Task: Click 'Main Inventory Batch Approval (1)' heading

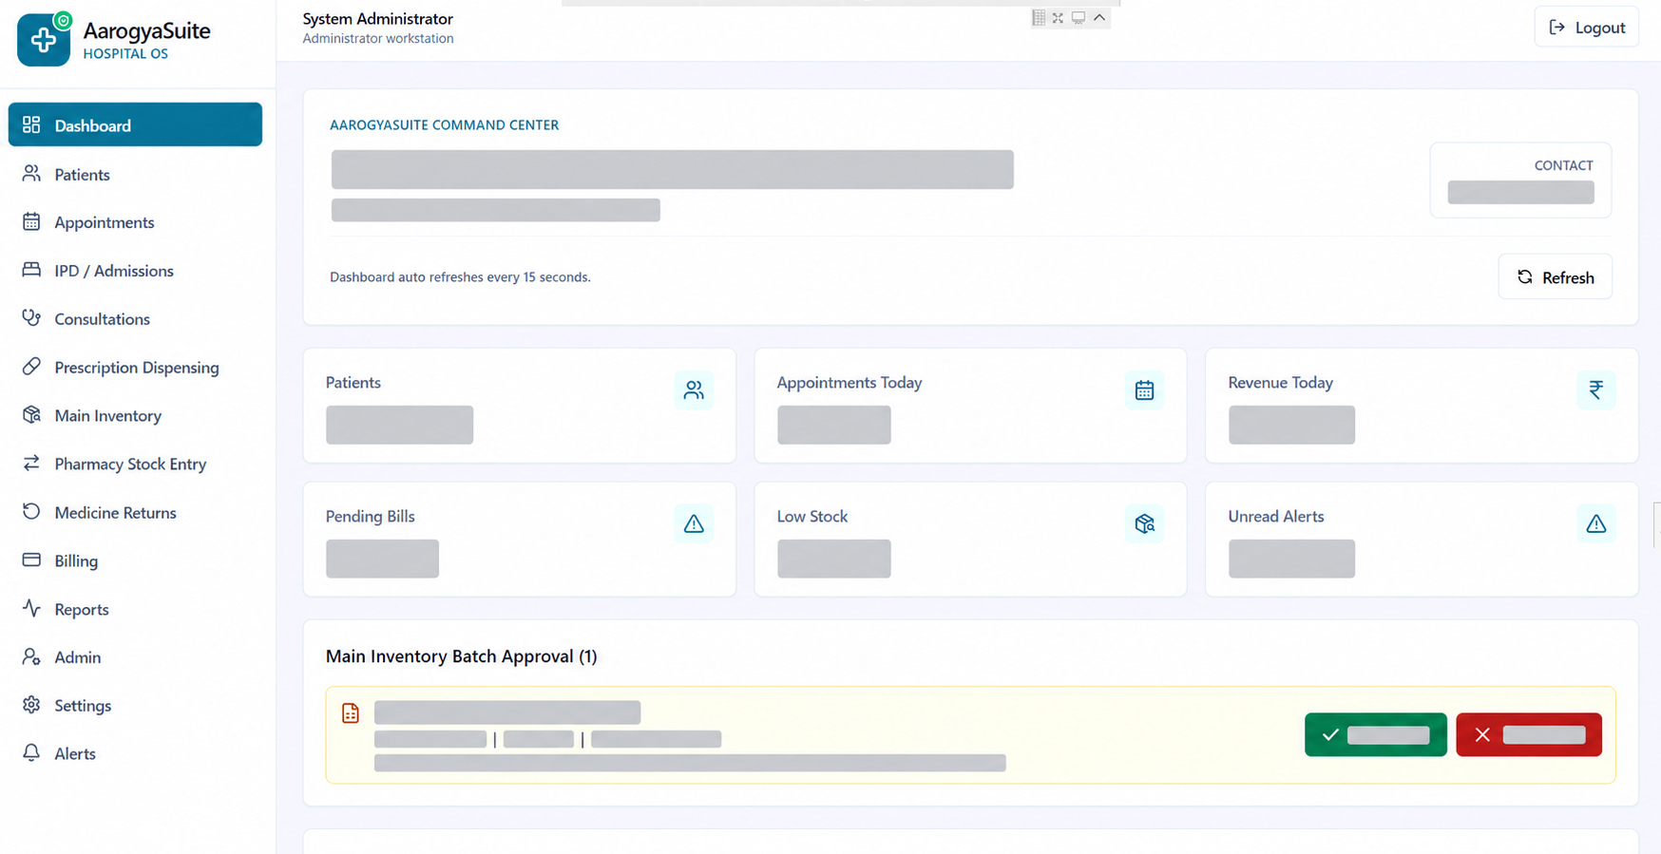Action: tap(461, 655)
